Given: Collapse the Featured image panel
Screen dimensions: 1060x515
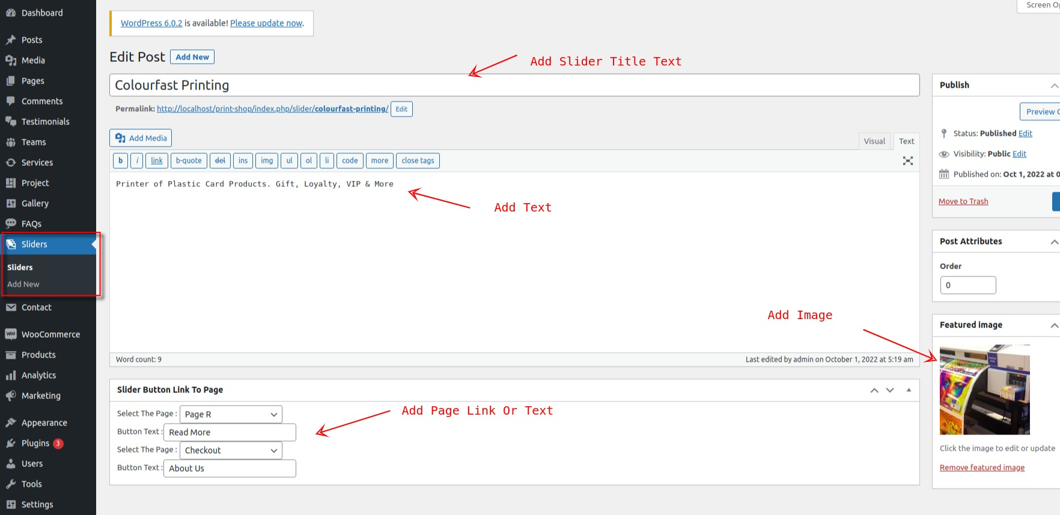Looking at the screenshot, I should click(1054, 325).
